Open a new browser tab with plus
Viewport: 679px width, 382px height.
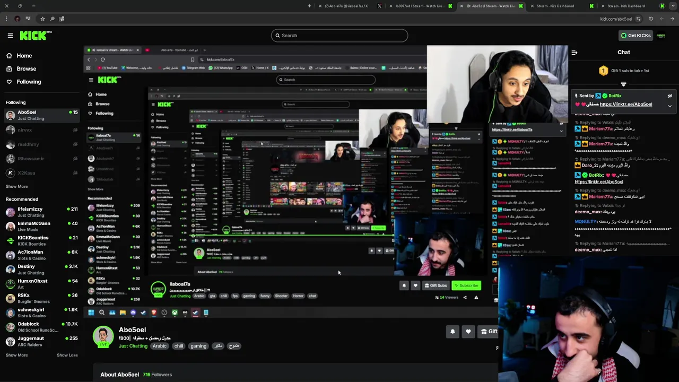pyautogui.click(x=309, y=6)
